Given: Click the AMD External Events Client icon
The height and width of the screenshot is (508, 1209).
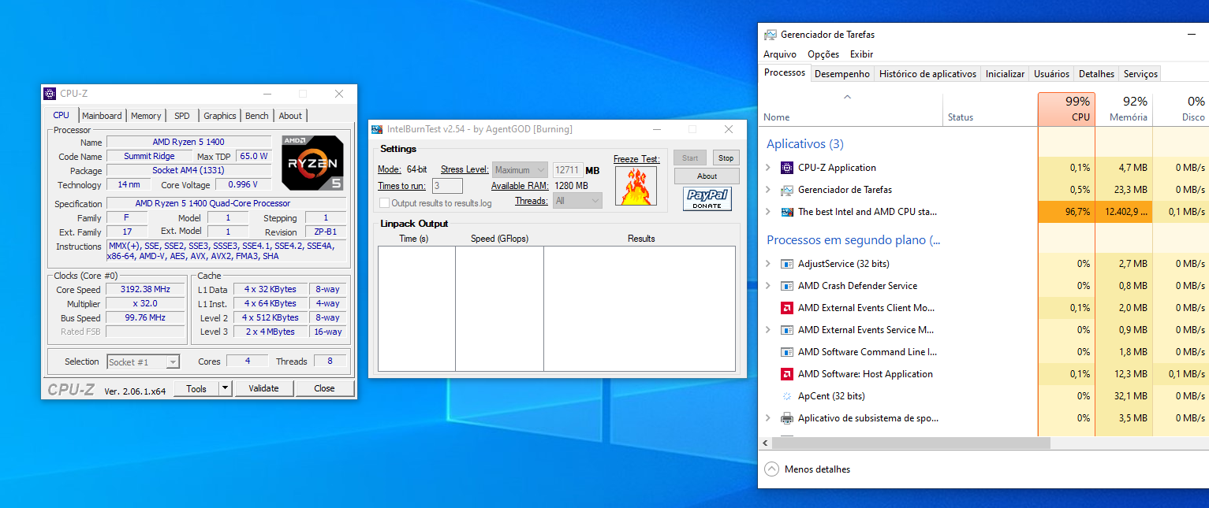Looking at the screenshot, I should tap(786, 308).
